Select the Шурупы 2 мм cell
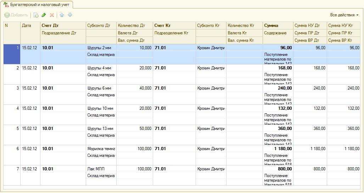 101,48
